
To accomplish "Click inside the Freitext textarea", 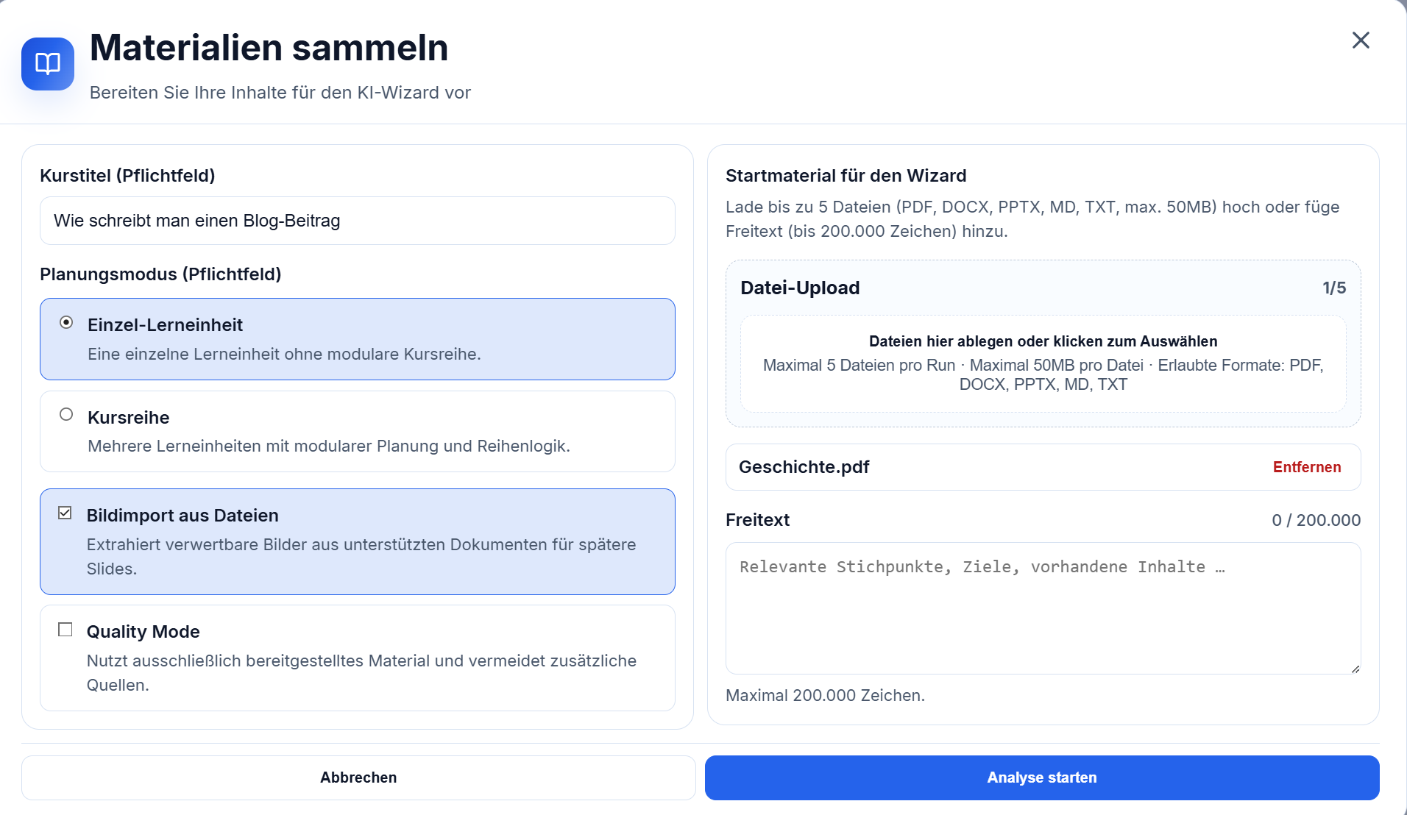I will (1043, 608).
